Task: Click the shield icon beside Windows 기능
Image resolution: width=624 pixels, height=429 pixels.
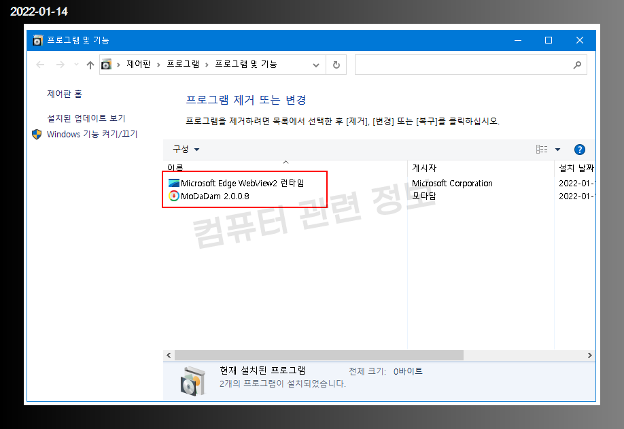Action: [x=37, y=134]
